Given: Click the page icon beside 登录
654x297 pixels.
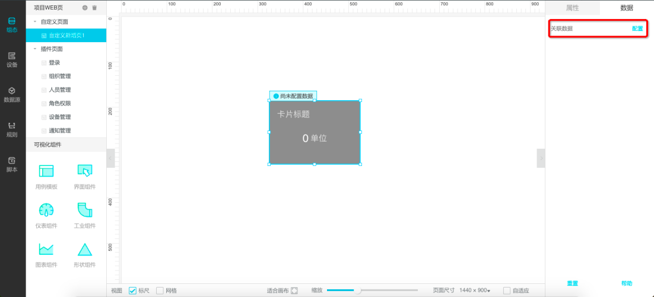Looking at the screenshot, I should point(44,63).
